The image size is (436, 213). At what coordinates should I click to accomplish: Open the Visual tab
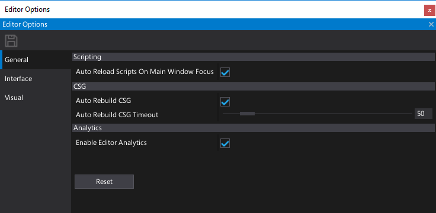pyautogui.click(x=36, y=98)
